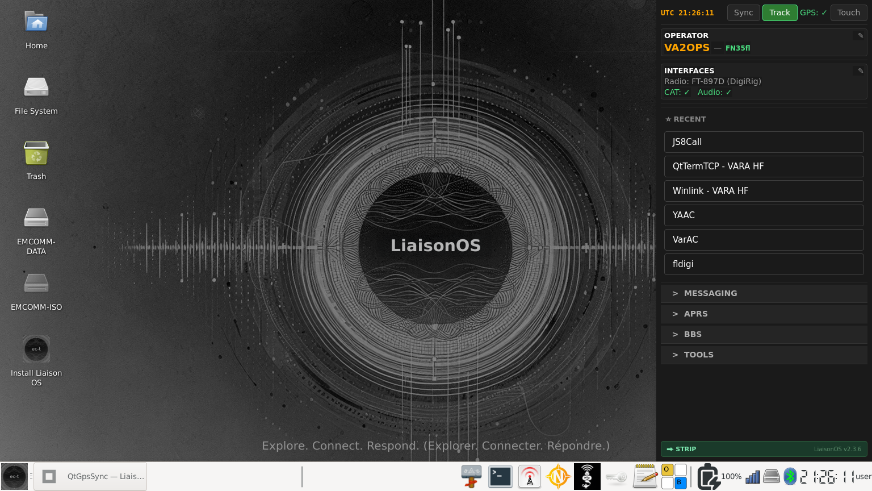Click the taskbar digital clock
The height and width of the screenshot is (491, 872).
pyautogui.click(x=827, y=476)
